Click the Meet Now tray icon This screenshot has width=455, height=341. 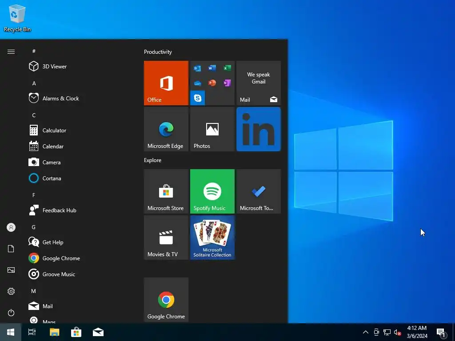(x=376, y=332)
